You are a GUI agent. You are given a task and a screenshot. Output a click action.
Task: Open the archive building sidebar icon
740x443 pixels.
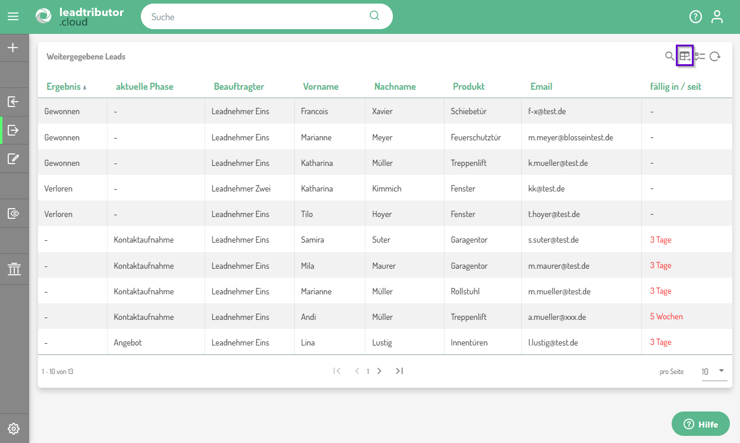(x=13, y=270)
